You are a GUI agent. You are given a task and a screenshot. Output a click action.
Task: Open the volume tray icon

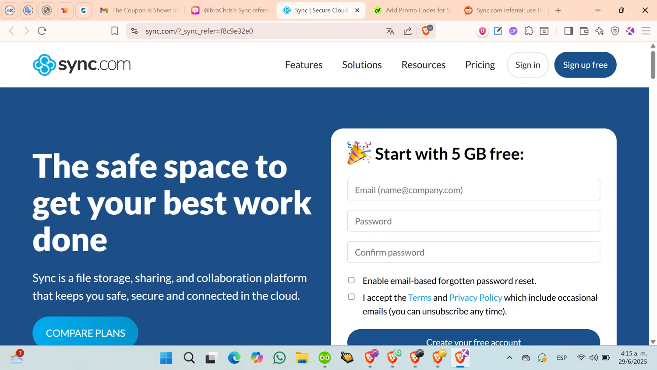[593, 358]
